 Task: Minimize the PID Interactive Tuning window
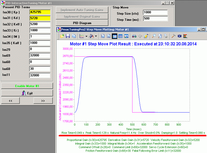(x=163, y=3)
